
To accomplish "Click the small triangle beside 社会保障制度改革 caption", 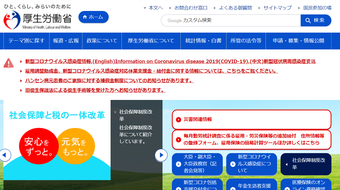I will [x=115, y=112].
